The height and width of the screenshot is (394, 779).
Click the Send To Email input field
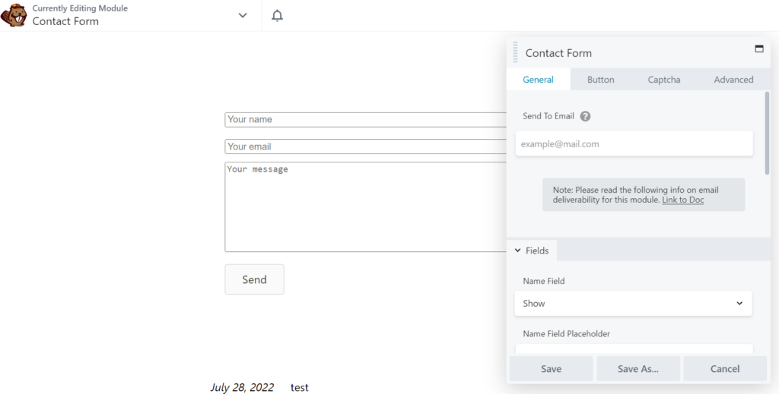coord(634,143)
